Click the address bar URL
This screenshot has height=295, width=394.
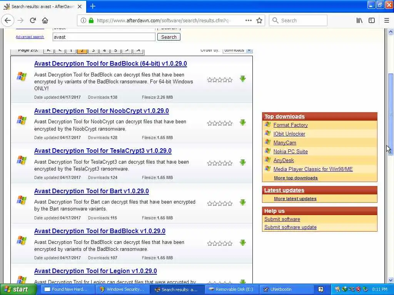[x=162, y=21]
